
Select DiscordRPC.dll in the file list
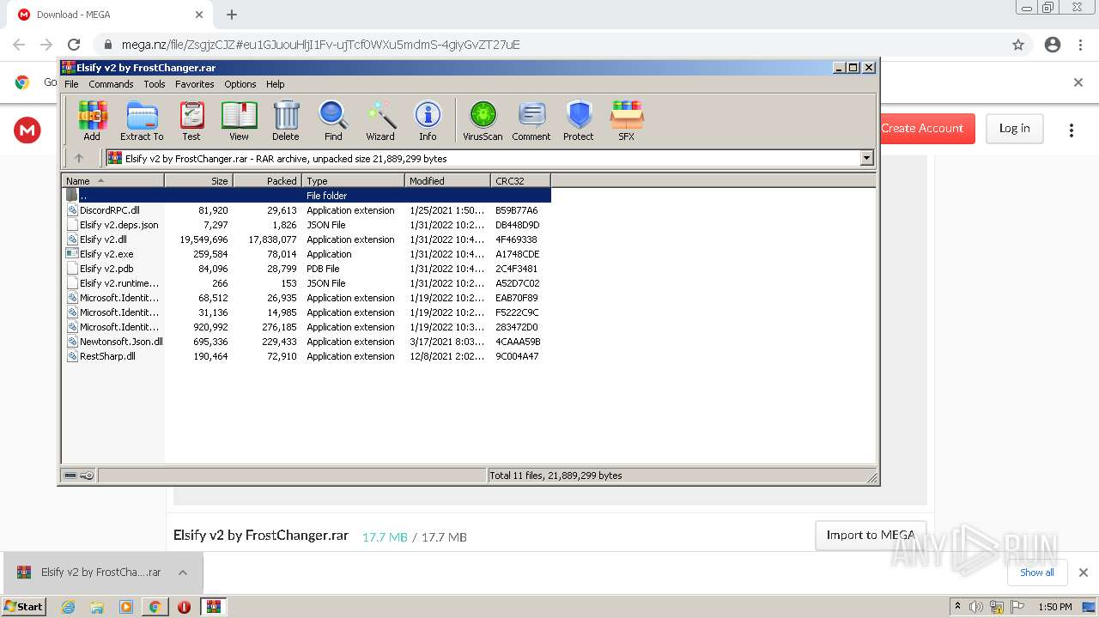click(x=307, y=210)
